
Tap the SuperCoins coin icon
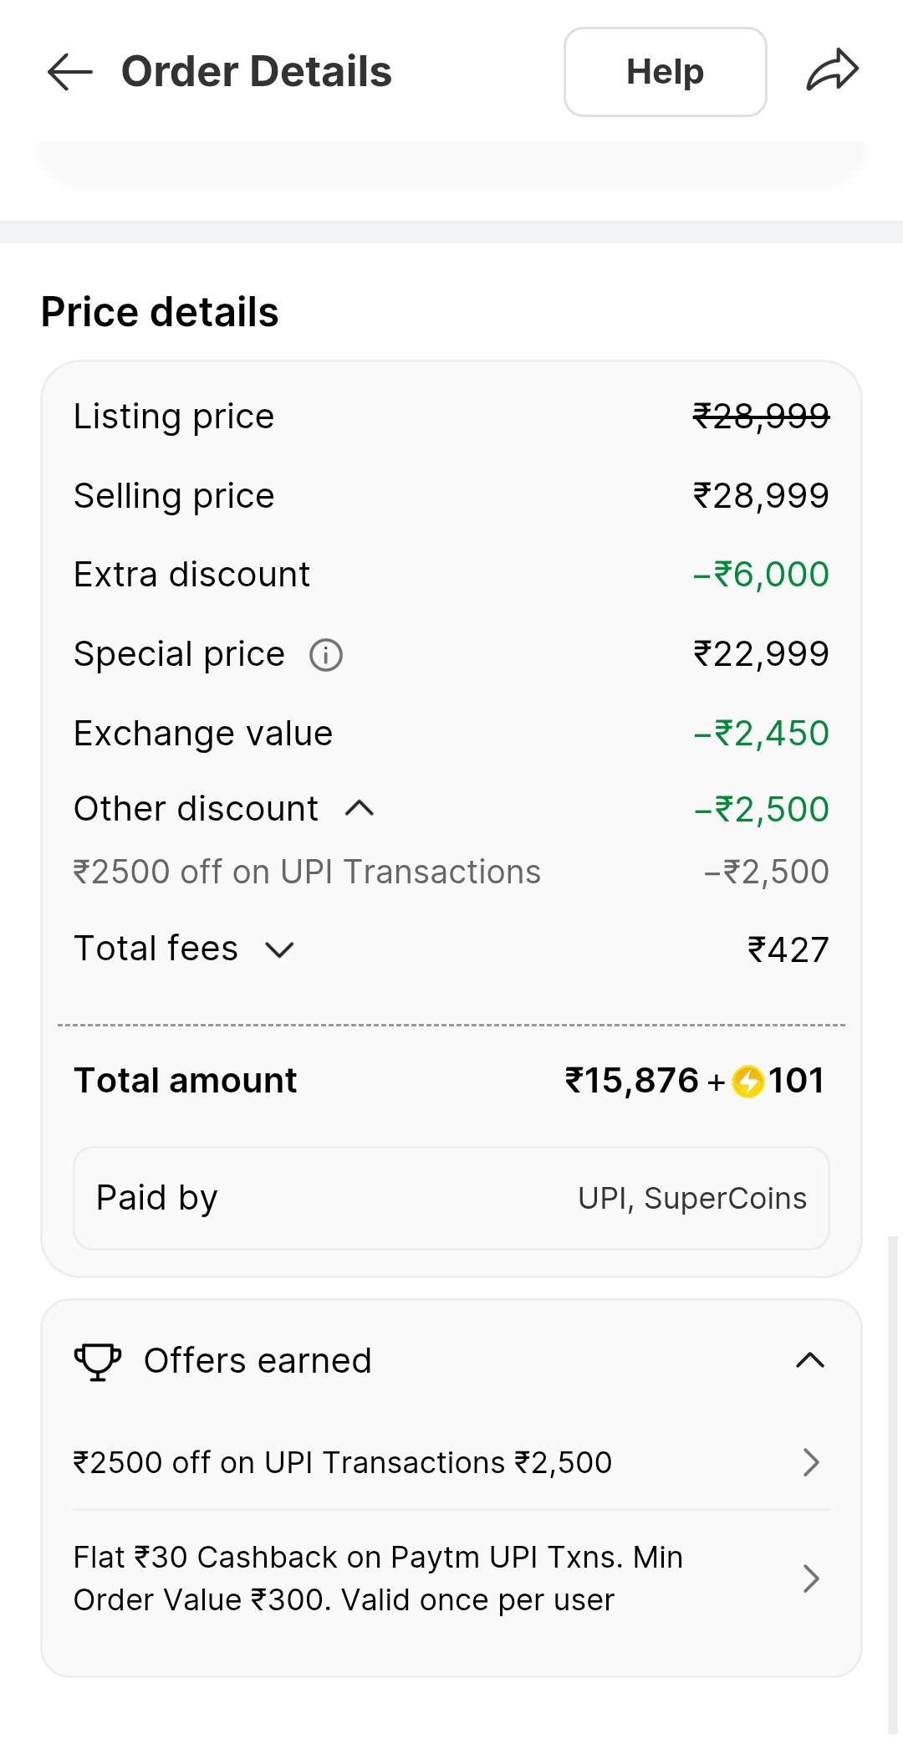click(x=747, y=1081)
